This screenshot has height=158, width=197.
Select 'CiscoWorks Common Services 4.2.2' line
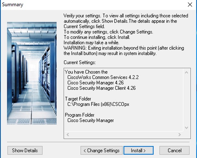point(103,77)
